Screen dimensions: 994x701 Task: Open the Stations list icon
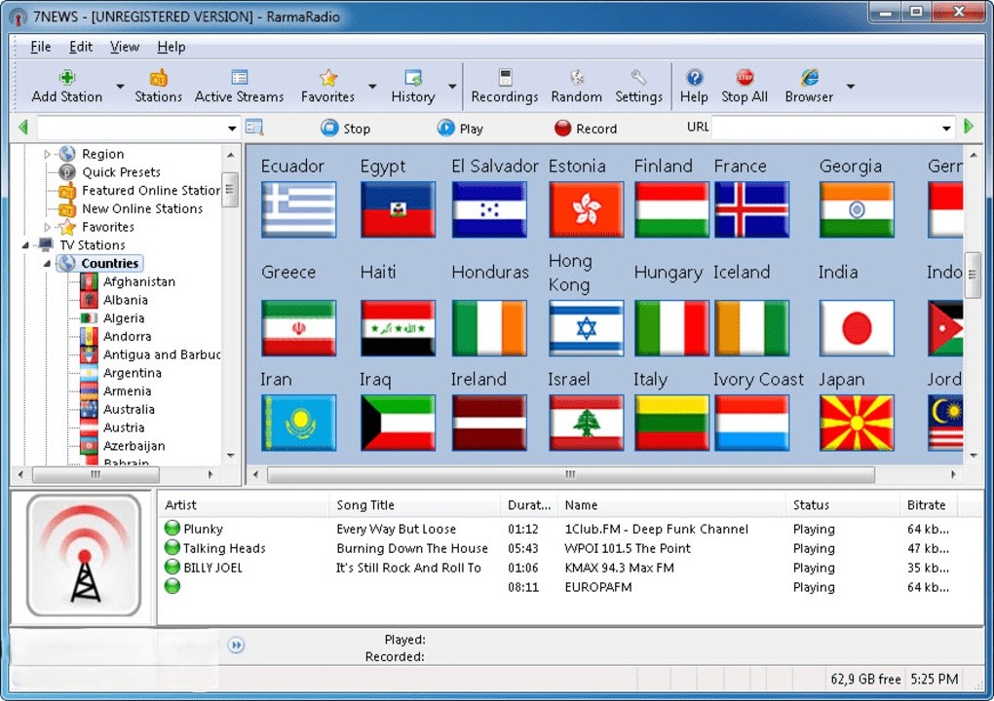[x=158, y=78]
